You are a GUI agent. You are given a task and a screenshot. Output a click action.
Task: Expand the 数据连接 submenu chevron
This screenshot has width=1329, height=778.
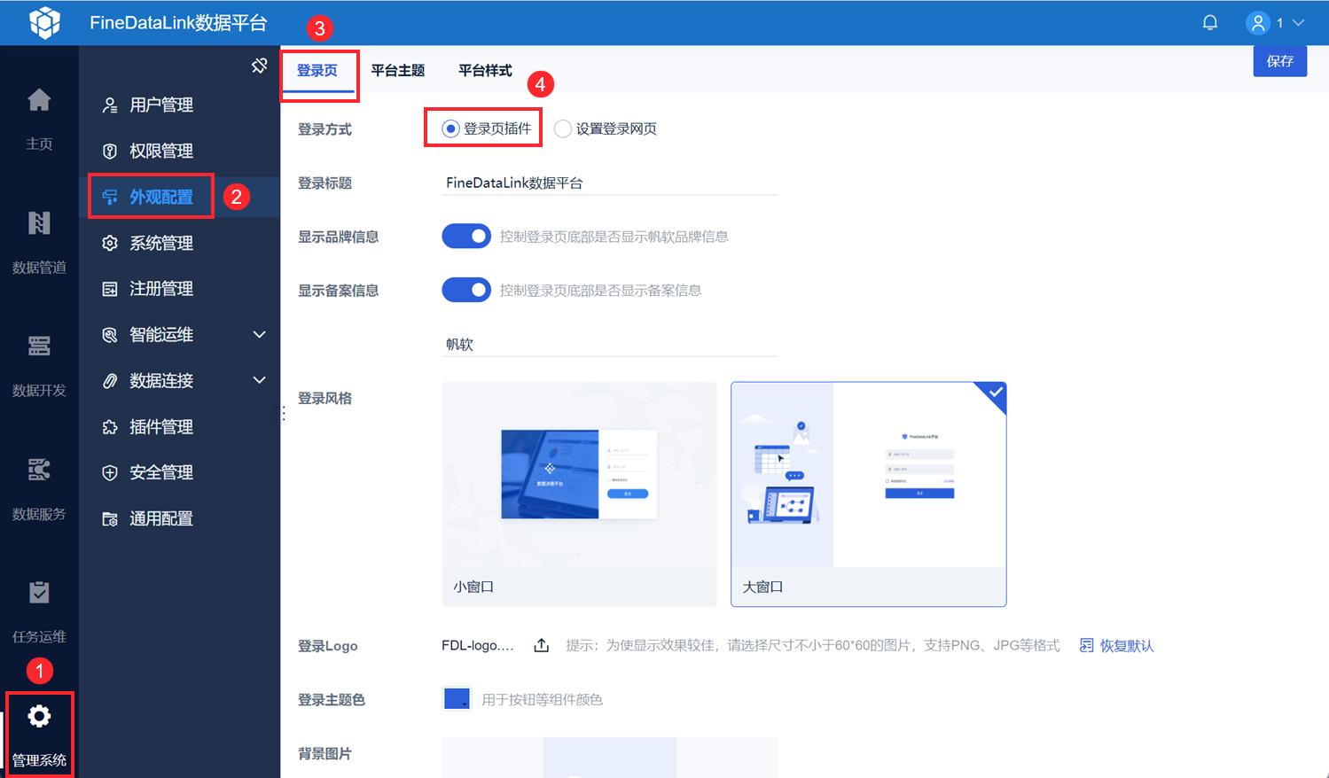[259, 380]
